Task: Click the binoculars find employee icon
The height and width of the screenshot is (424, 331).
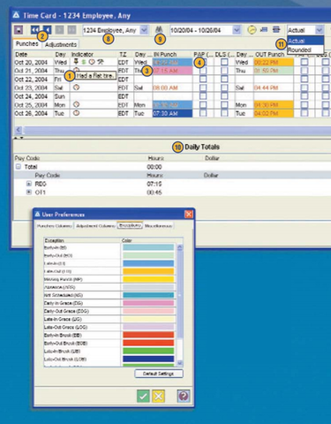Action: coord(159,29)
